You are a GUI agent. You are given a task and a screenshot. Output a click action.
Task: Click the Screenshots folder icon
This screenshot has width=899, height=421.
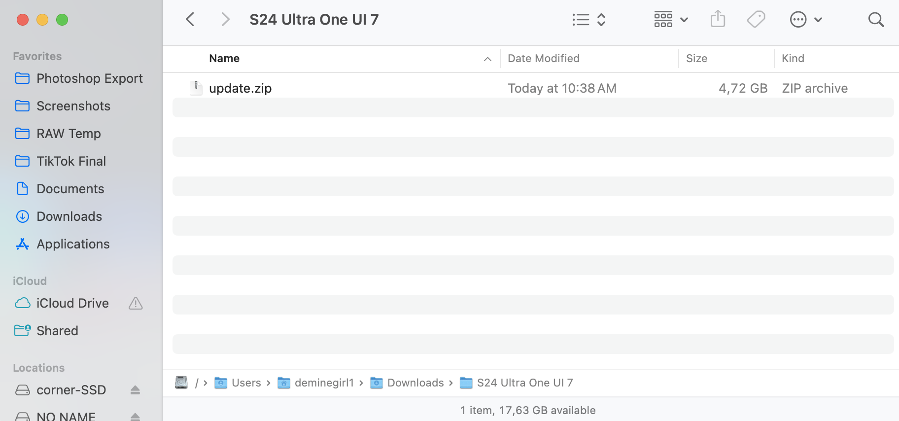click(22, 105)
